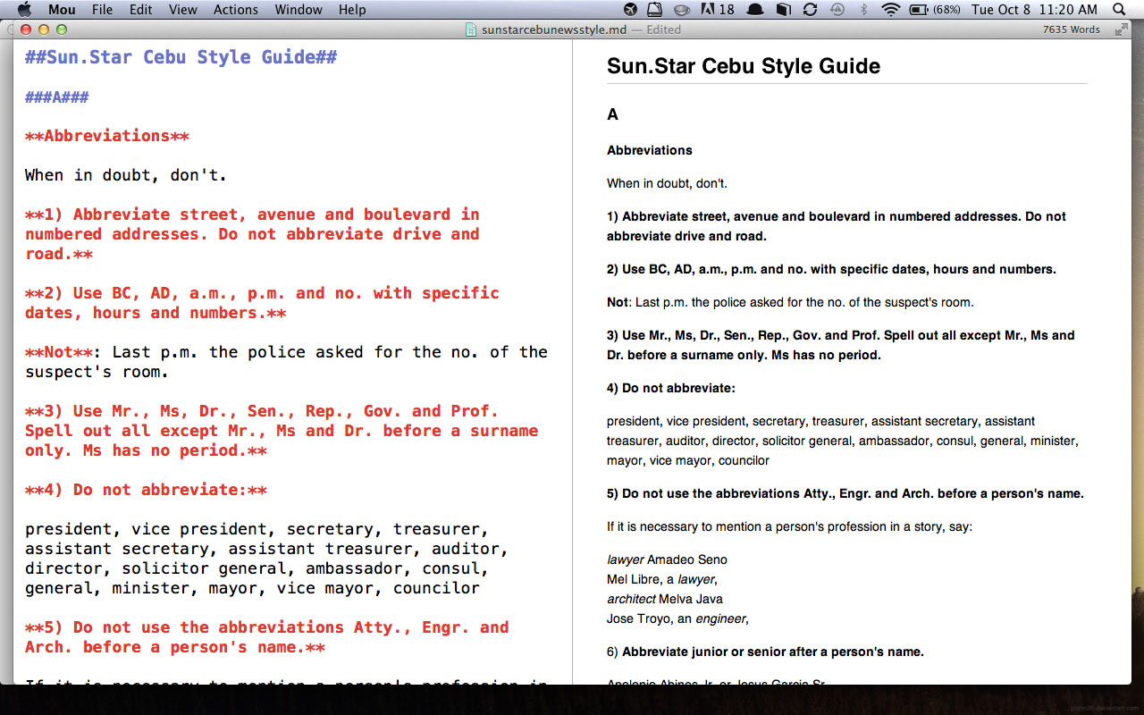Open the View menu
Viewport: 1144px width, 715px height.
coord(183,10)
